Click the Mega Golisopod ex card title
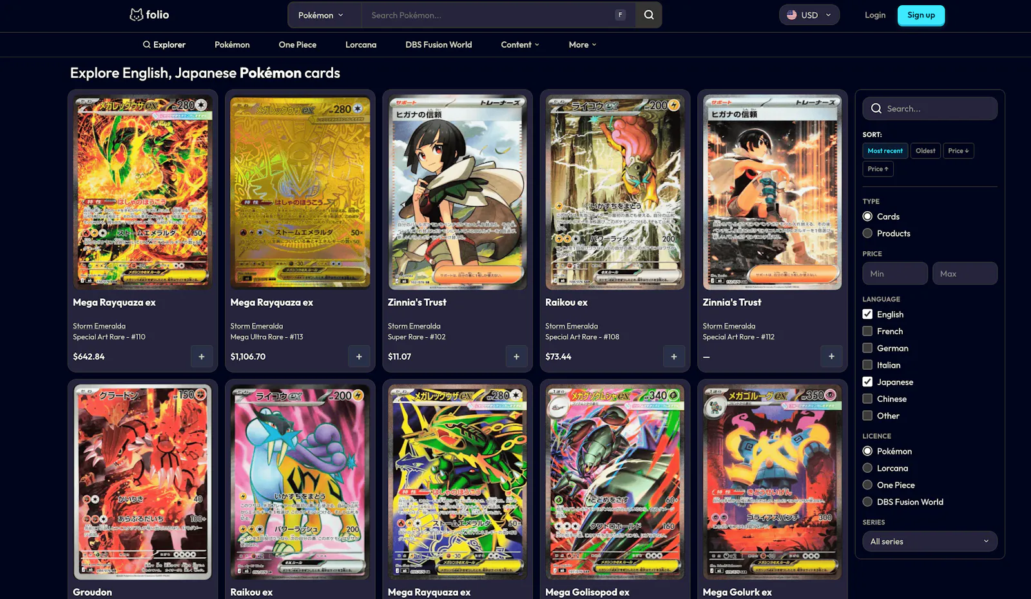 587,592
